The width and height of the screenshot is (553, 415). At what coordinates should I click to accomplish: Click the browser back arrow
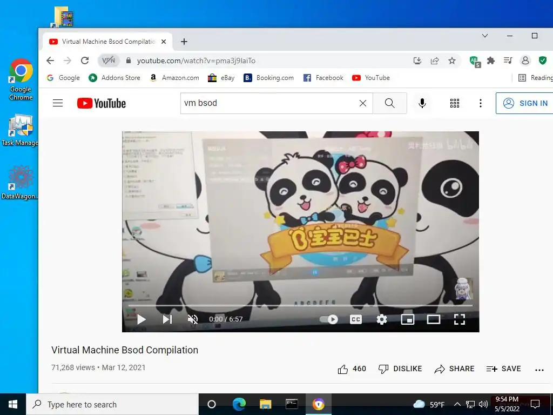50,61
